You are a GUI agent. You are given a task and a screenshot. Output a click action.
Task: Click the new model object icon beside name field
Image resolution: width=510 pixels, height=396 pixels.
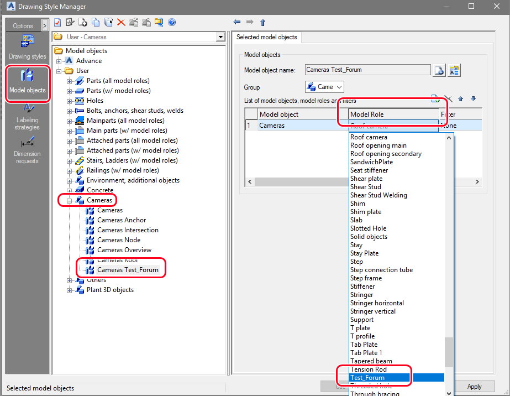click(x=439, y=70)
